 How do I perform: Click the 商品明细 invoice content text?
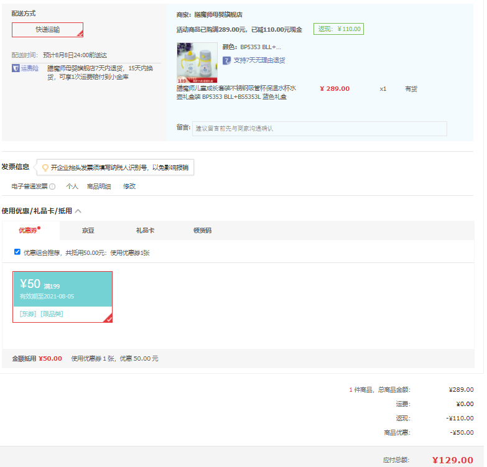tap(99, 187)
